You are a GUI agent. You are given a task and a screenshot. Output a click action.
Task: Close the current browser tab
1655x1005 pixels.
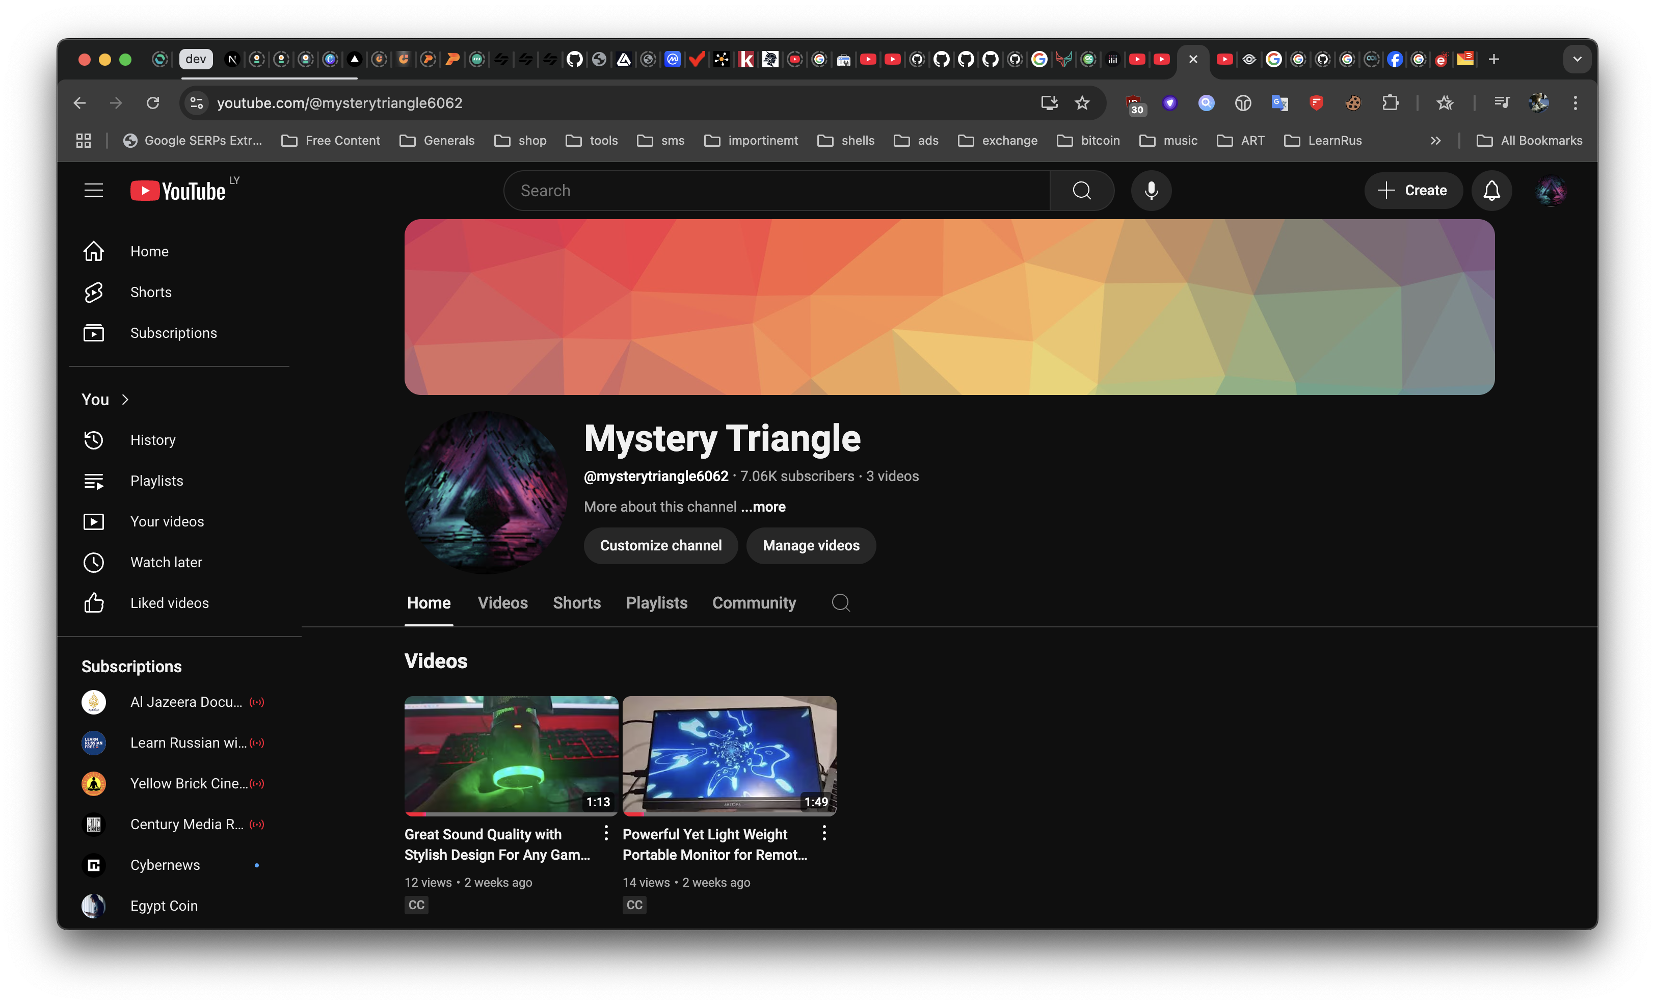click(x=1193, y=59)
